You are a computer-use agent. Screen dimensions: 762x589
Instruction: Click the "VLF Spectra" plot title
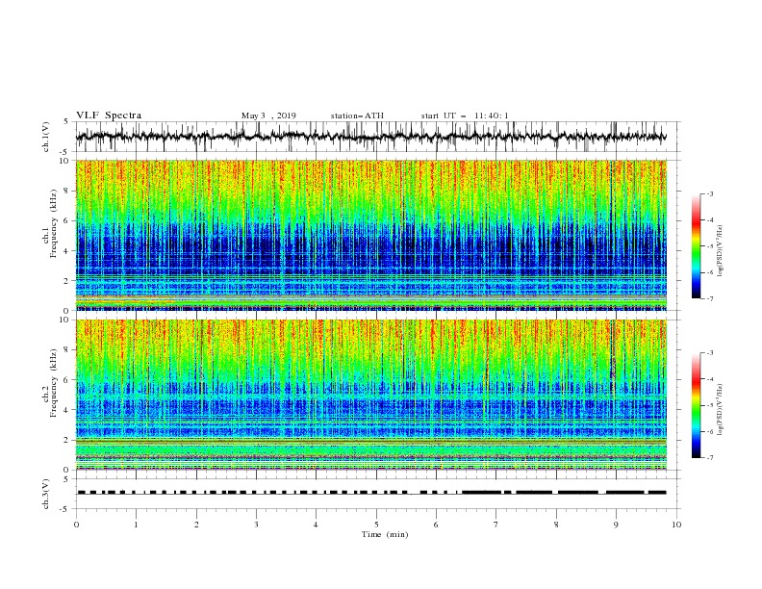[x=109, y=115]
